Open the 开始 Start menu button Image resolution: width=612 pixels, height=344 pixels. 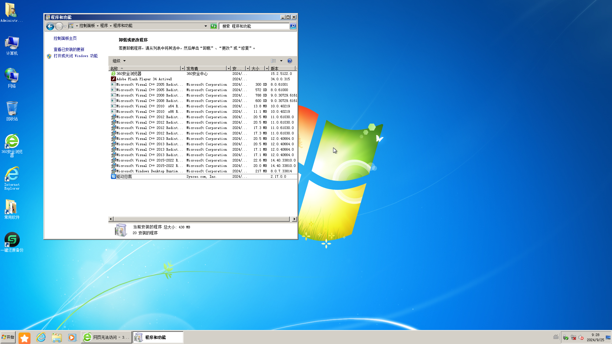click(8, 337)
